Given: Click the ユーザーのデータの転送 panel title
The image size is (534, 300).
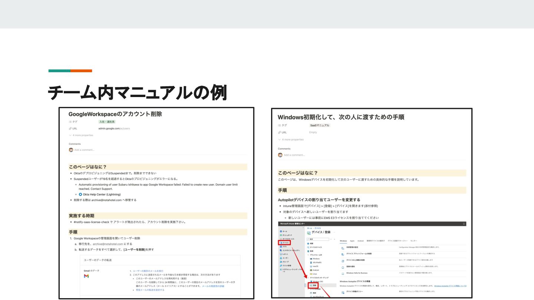Looking at the screenshot, I should tap(98, 260).
